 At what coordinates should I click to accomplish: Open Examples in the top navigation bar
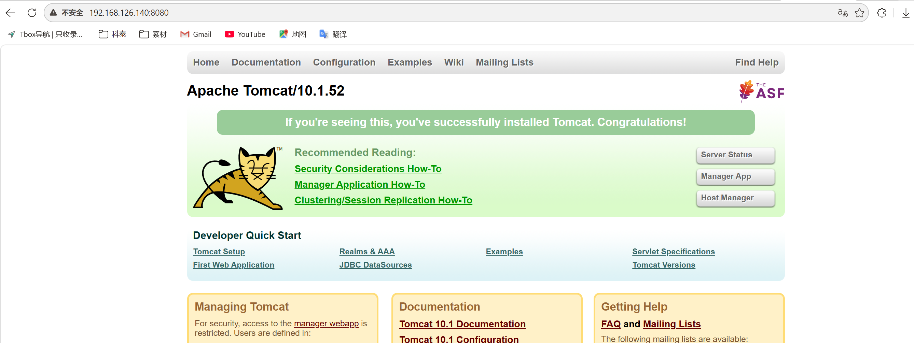tap(410, 62)
